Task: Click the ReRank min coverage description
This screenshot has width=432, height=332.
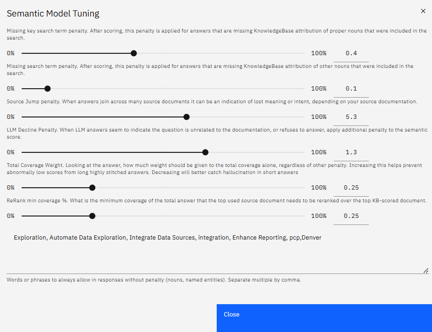Action: (217, 200)
